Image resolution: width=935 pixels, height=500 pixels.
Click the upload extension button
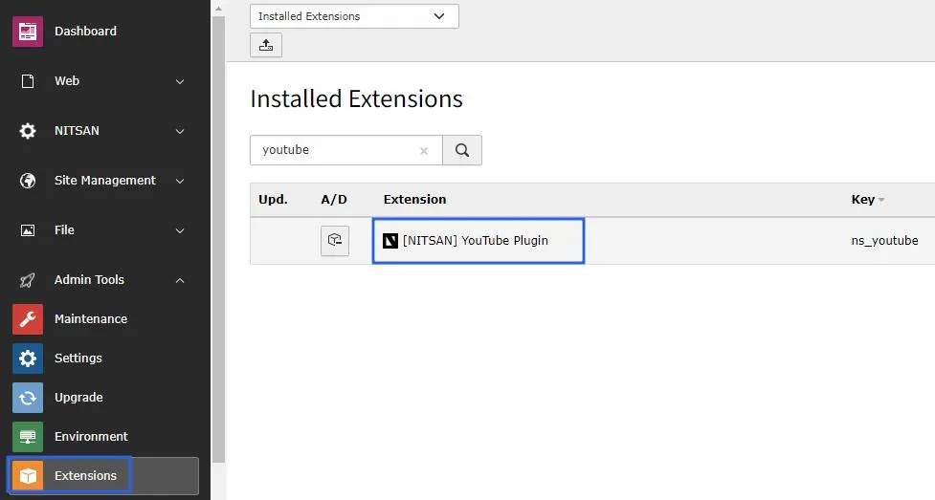click(x=266, y=45)
